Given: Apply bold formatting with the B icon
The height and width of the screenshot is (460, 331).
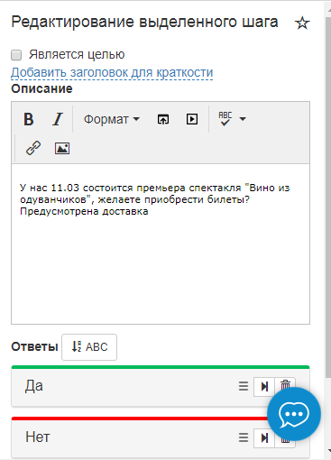Looking at the screenshot, I should pos(29,119).
